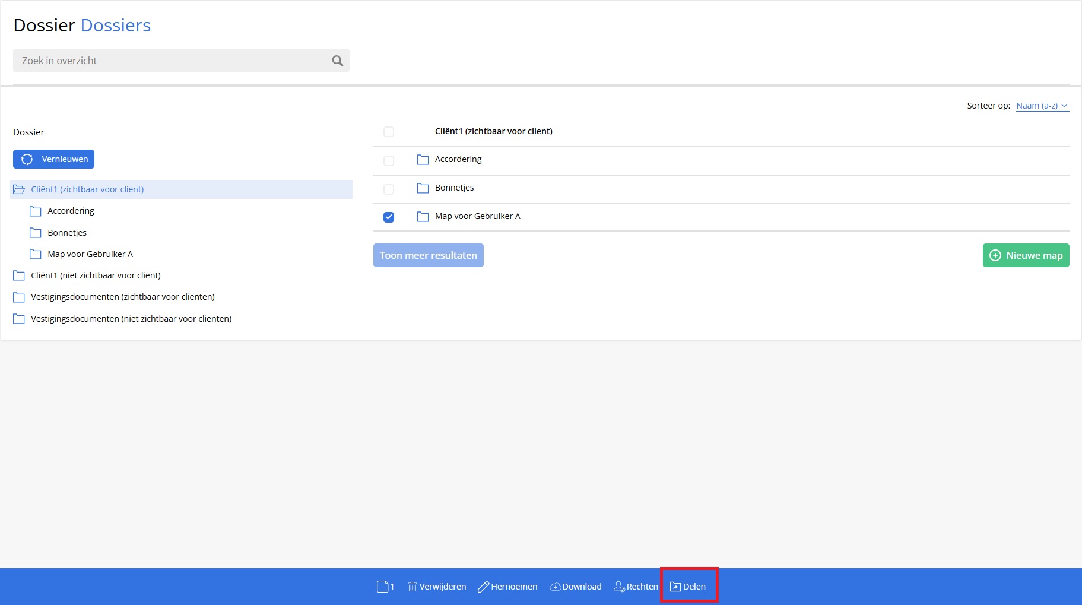Click the Hernoemen pencil icon
This screenshot has height=605, width=1082.
click(x=483, y=587)
